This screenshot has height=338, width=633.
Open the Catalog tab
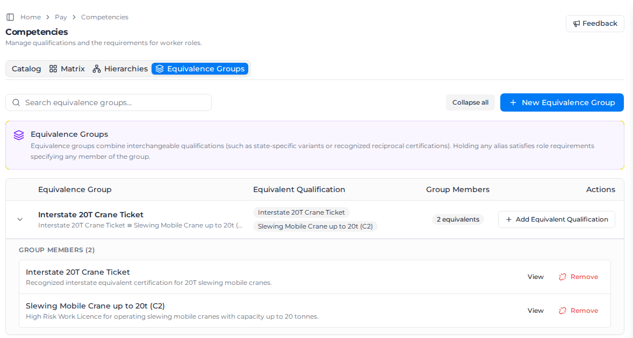(x=26, y=69)
